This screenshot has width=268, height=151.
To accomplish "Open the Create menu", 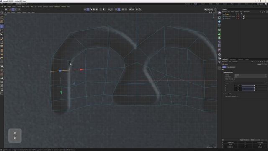I will pyautogui.click(x=9, y=7).
